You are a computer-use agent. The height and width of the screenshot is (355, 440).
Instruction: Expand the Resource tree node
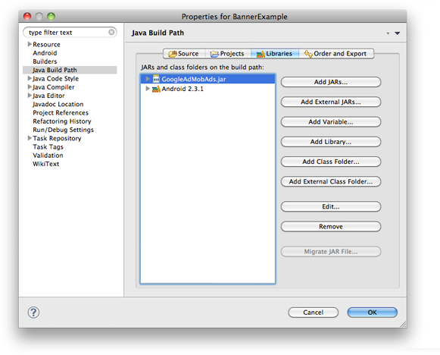30,44
